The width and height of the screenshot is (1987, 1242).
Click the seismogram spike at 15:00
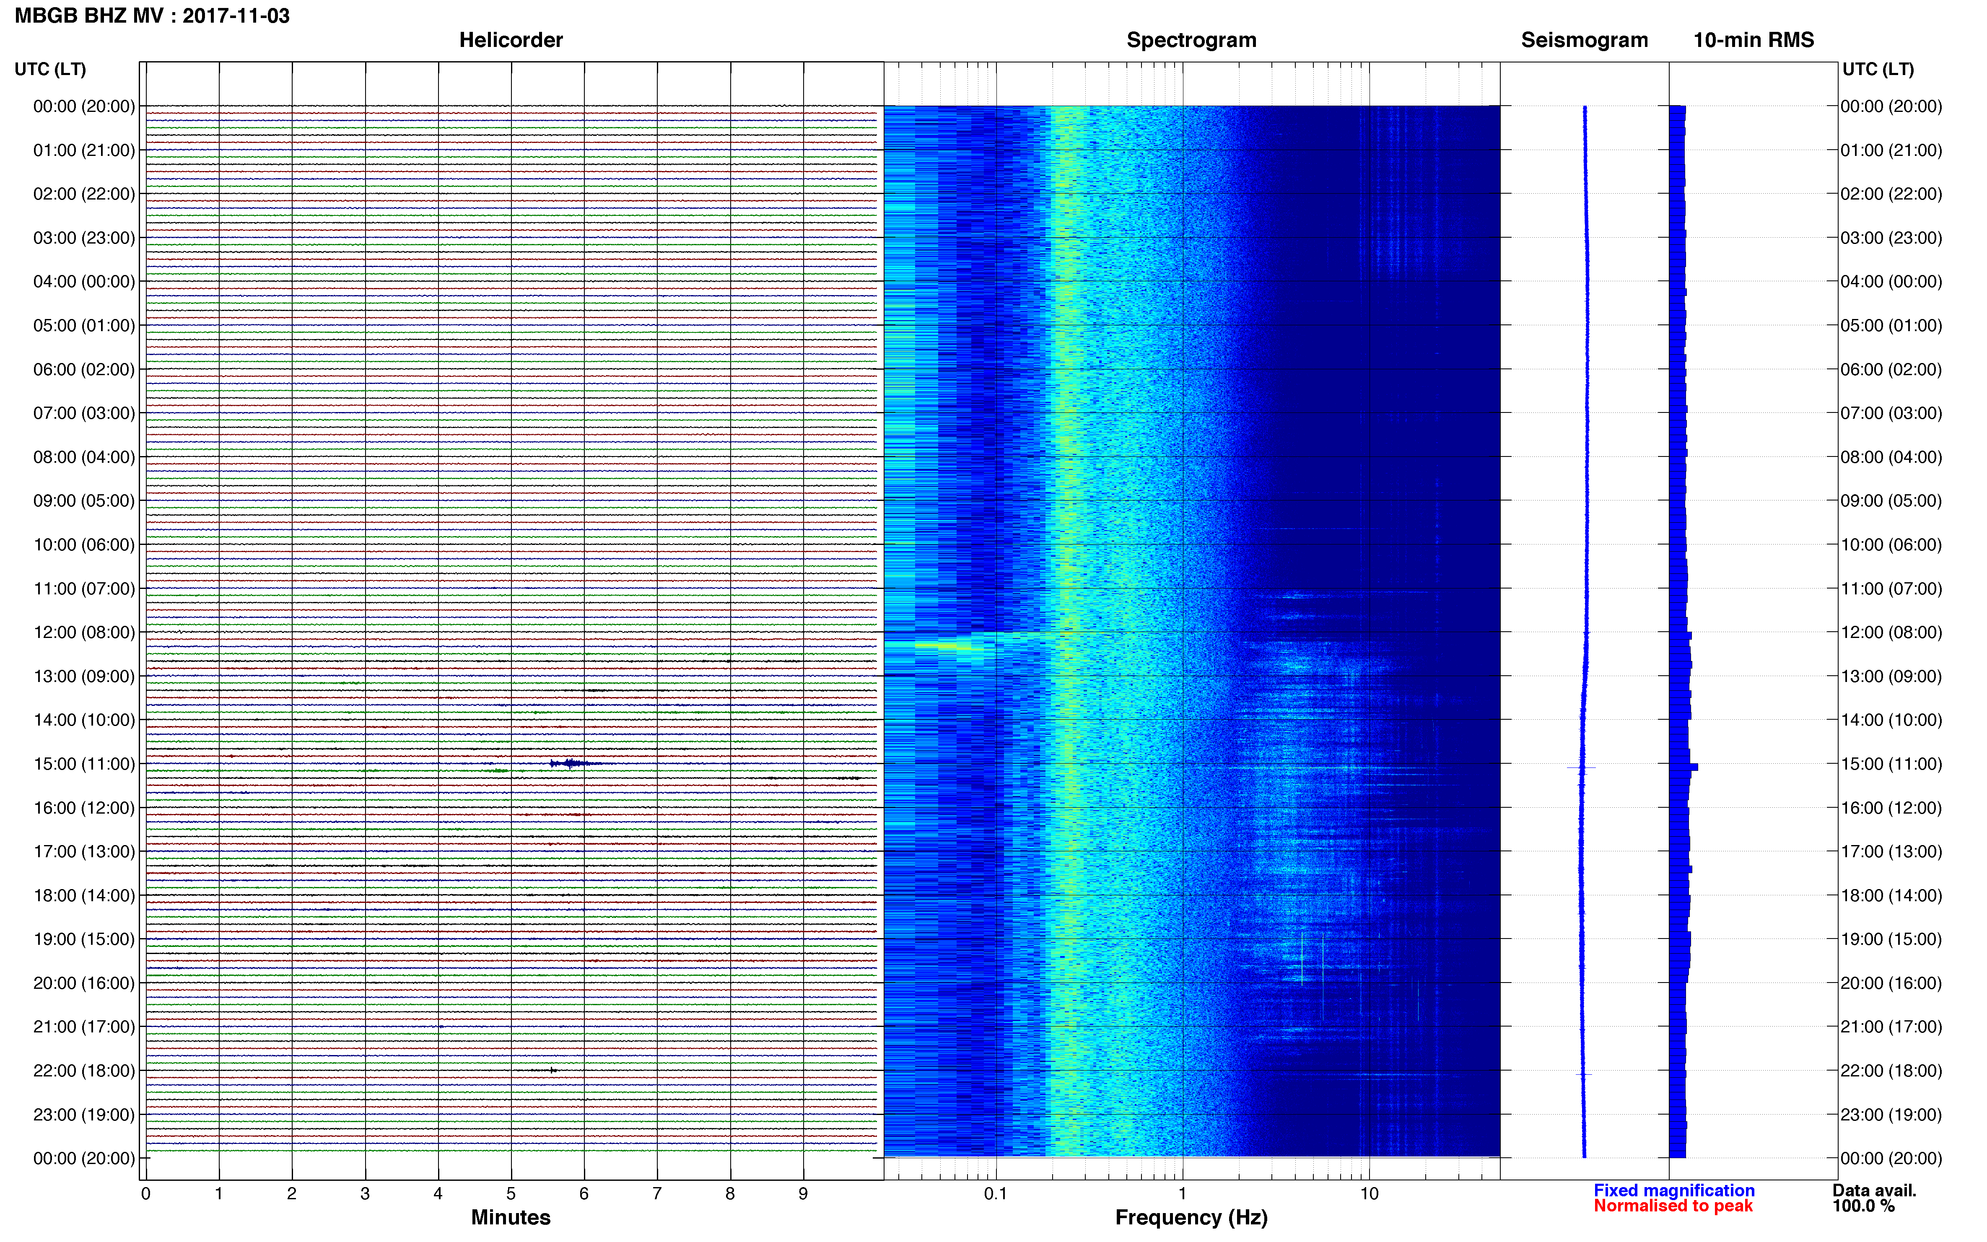1581,768
